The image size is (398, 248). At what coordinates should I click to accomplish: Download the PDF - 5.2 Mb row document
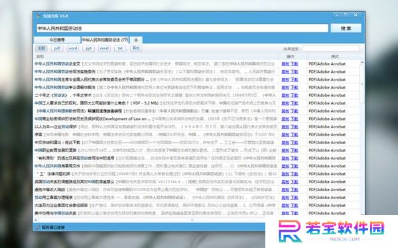coord(295,103)
